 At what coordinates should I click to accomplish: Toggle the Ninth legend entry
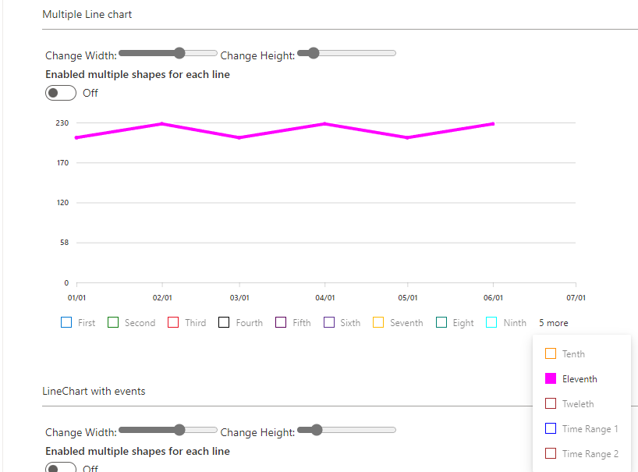pyautogui.click(x=505, y=322)
